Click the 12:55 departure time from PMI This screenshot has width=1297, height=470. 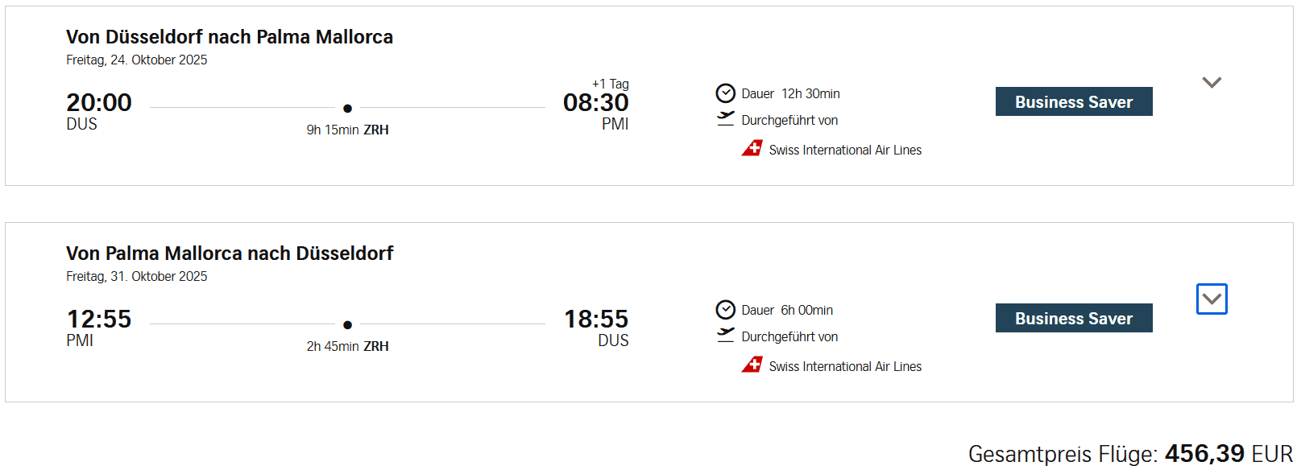click(99, 320)
